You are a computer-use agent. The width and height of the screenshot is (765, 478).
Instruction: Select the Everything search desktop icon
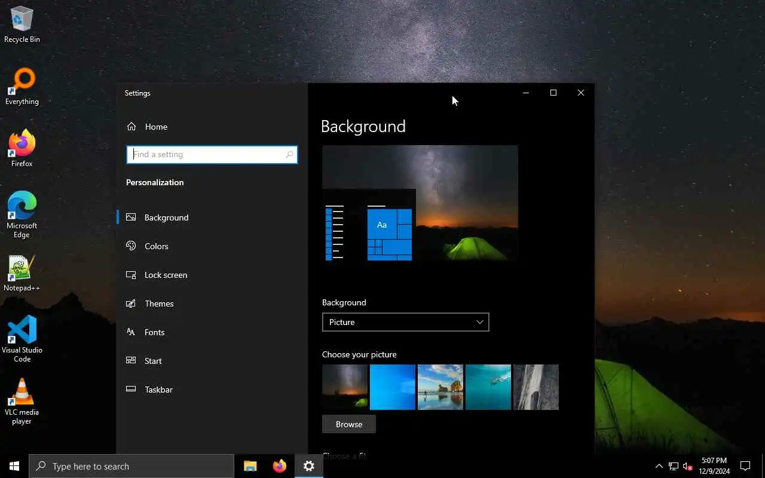(x=22, y=87)
